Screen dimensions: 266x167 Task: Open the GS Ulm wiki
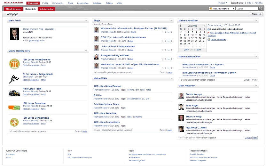pyautogui.click(x=98, y=95)
